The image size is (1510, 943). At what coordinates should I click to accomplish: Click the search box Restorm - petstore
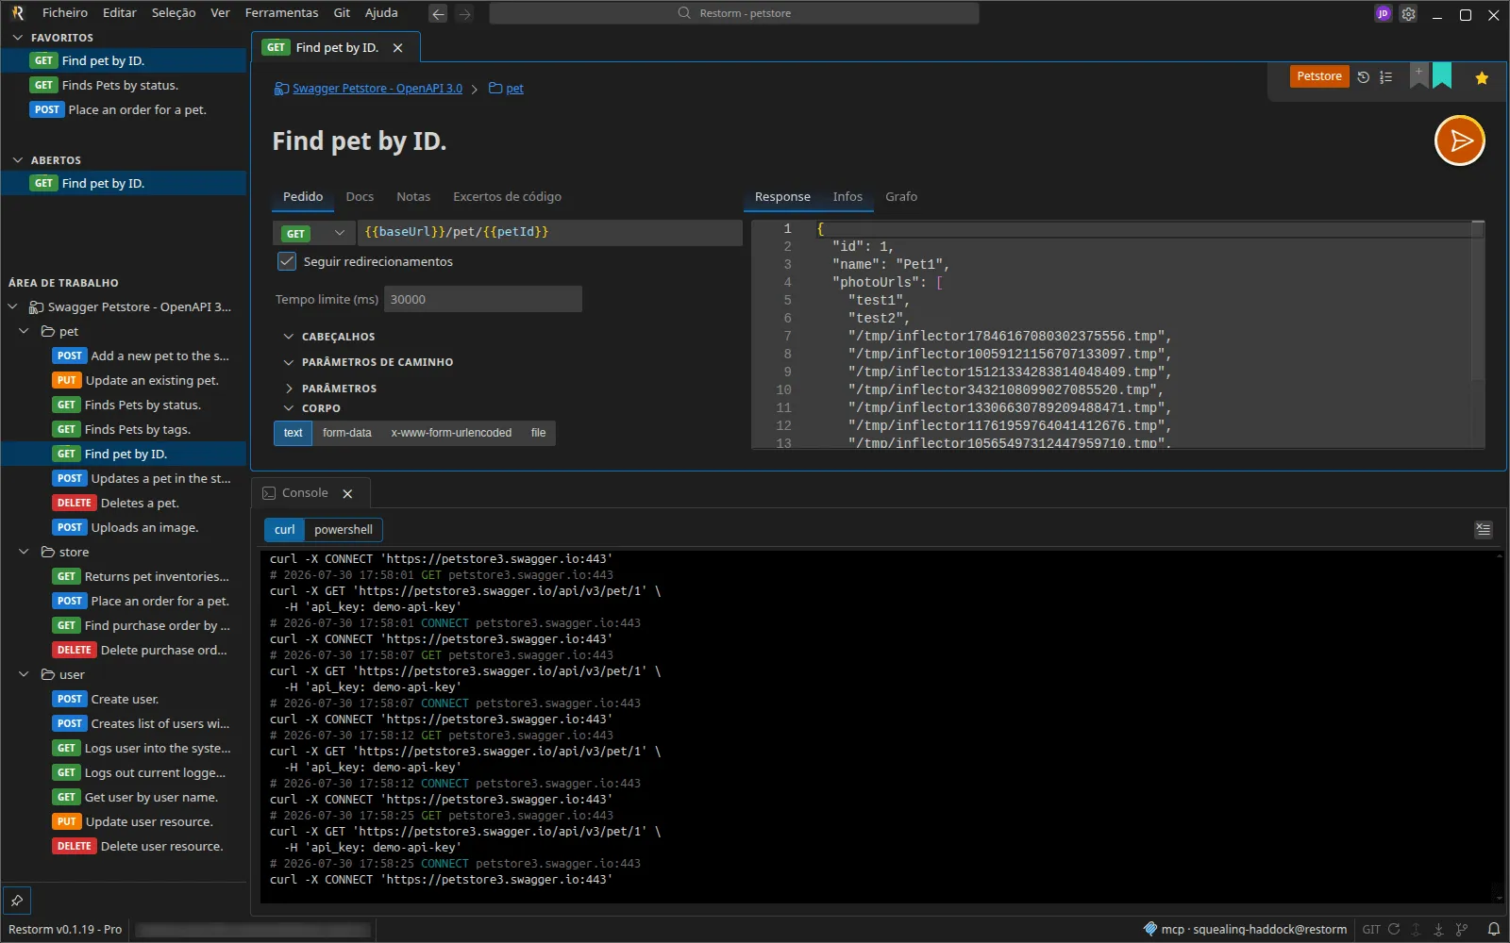(734, 13)
